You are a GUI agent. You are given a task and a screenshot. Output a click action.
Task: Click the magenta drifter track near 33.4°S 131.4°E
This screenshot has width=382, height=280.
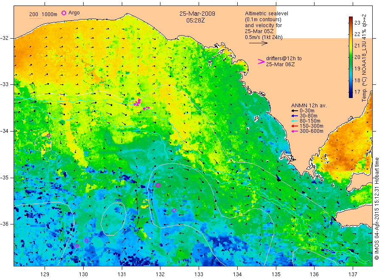pos(137,102)
